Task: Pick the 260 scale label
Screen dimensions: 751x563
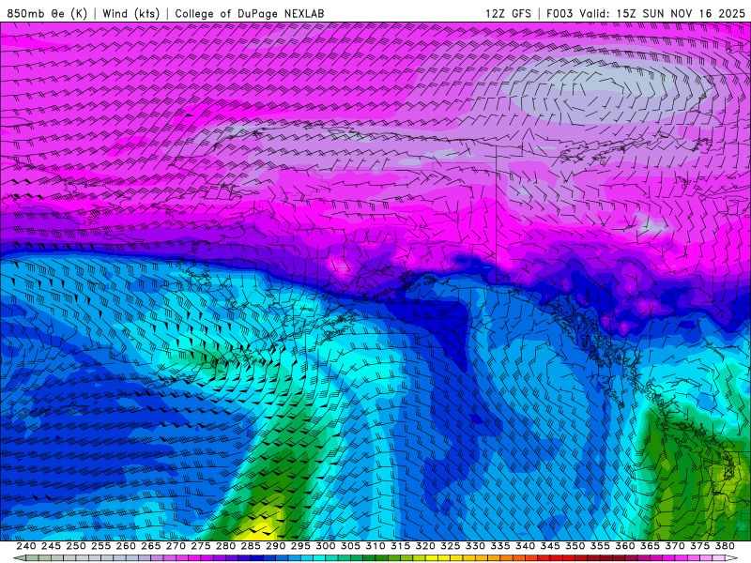Action: pyautogui.click(x=126, y=546)
